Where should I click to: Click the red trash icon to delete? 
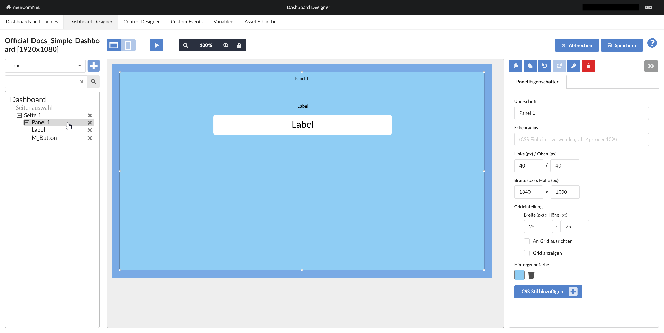click(588, 66)
